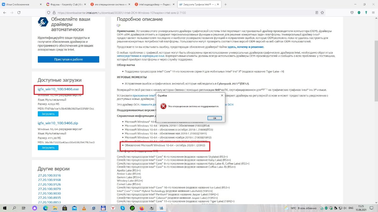
Task: Open Microsoft Edge from taskbar
Action: coord(45,208)
